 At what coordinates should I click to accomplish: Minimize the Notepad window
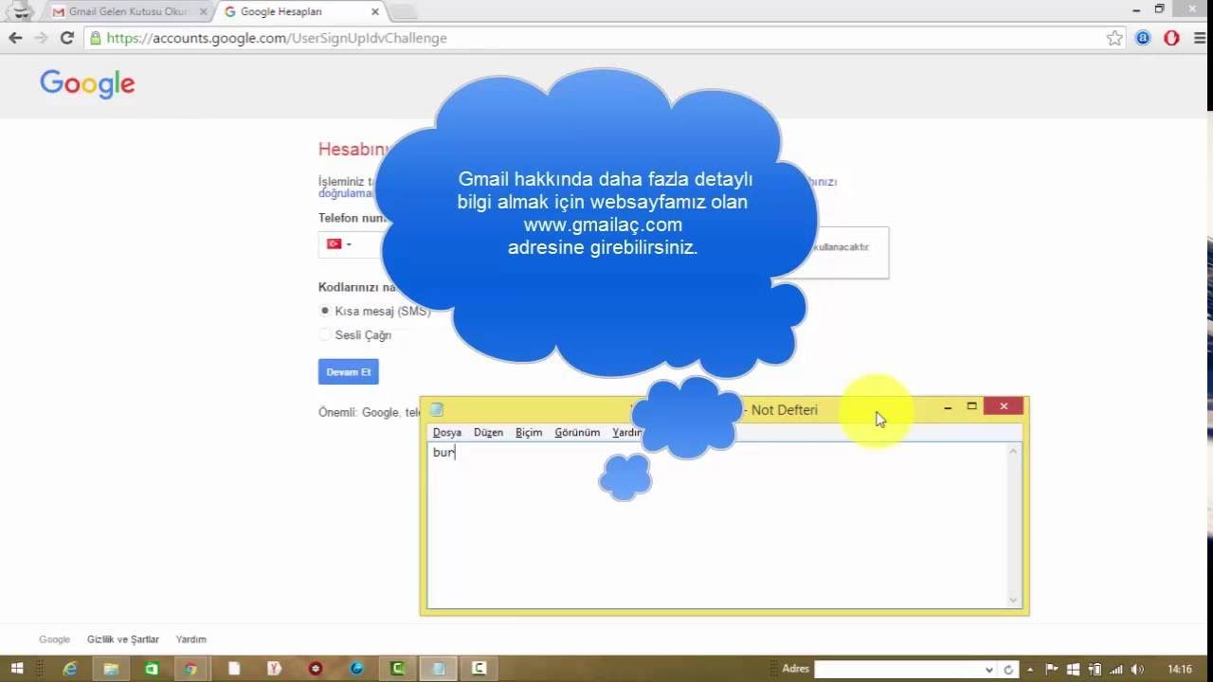pos(948,406)
